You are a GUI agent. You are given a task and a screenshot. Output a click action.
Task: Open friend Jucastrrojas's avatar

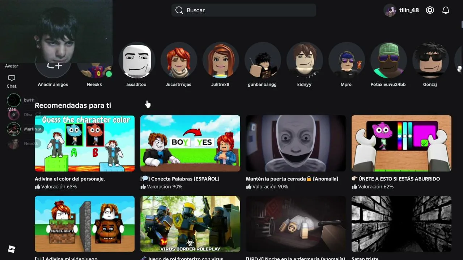coord(178,60)
